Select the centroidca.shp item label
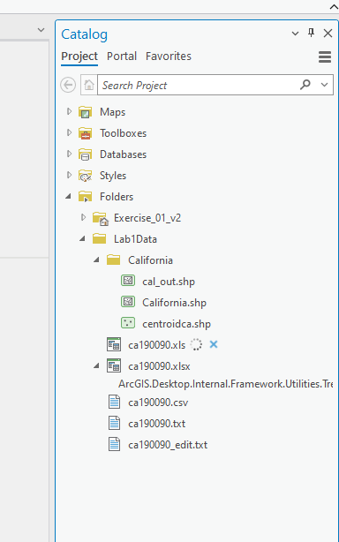The width and height of the screenshot is (339, 542). click(x=177, y=324)
